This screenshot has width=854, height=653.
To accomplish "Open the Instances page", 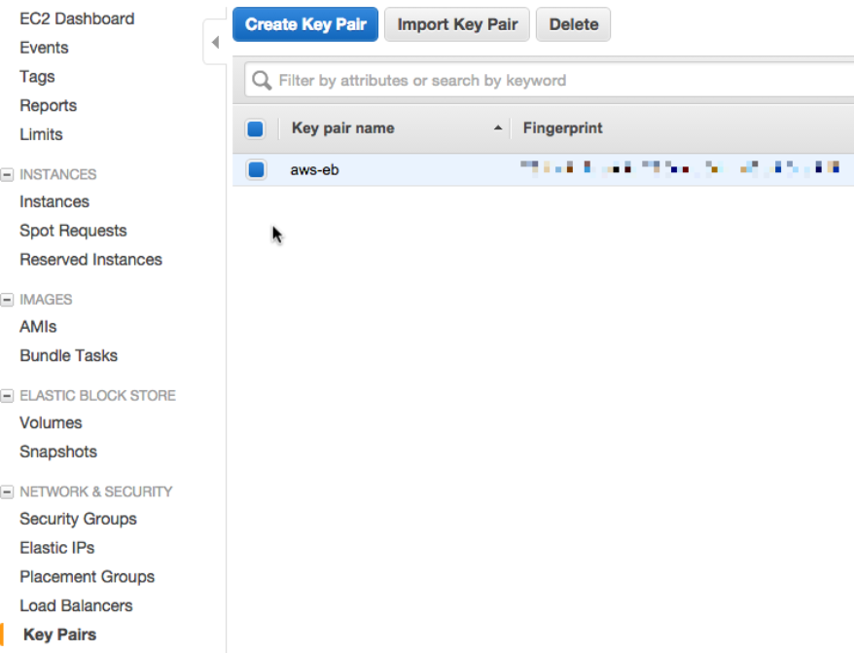I will (x=54, y=201).
